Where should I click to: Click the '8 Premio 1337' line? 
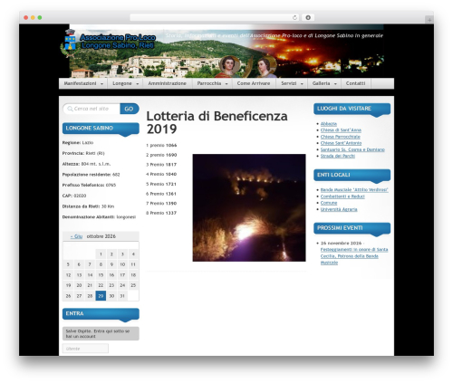coord(161,213)
